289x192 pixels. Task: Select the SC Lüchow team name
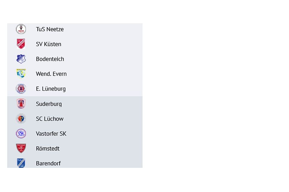tap(50, 119)
